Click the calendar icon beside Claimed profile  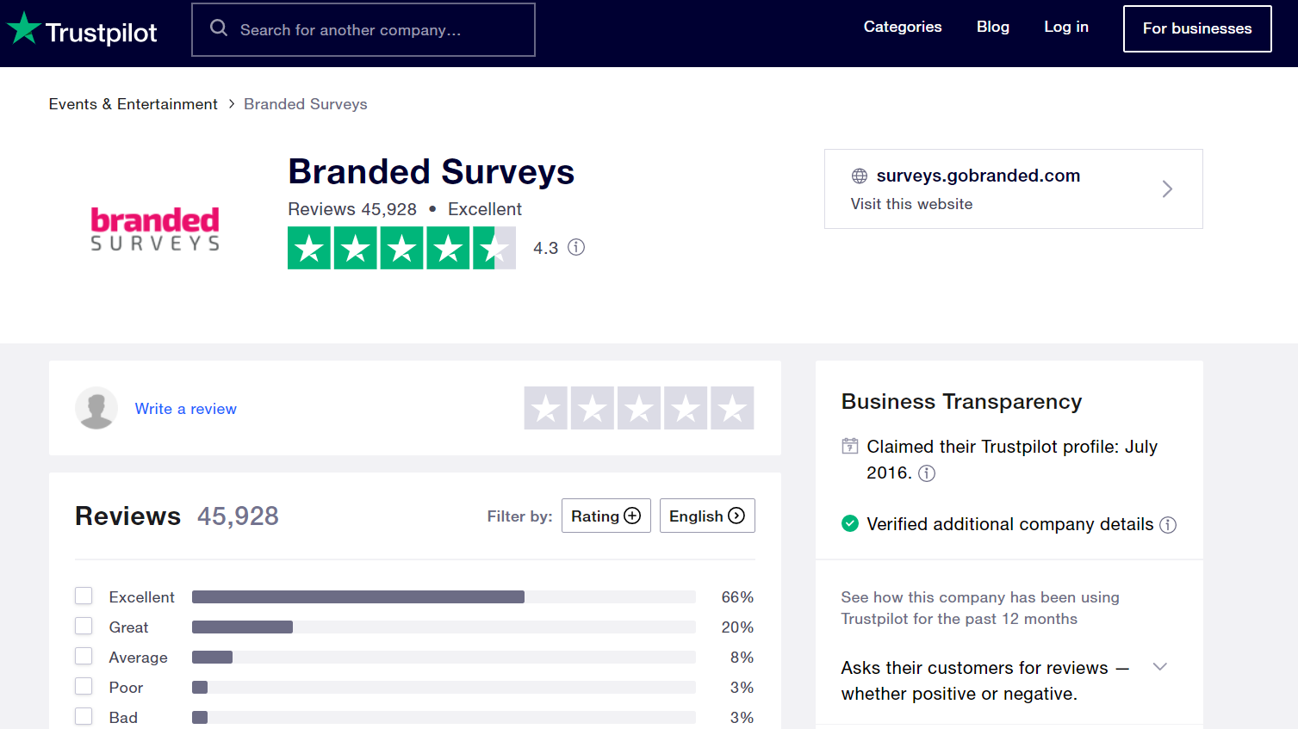click(x=850, y=446)
